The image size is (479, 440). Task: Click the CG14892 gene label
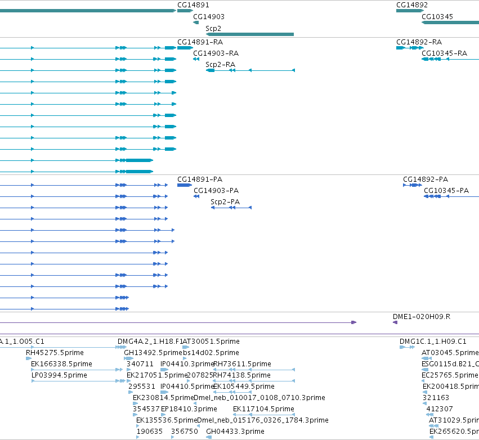click(412, 5)
